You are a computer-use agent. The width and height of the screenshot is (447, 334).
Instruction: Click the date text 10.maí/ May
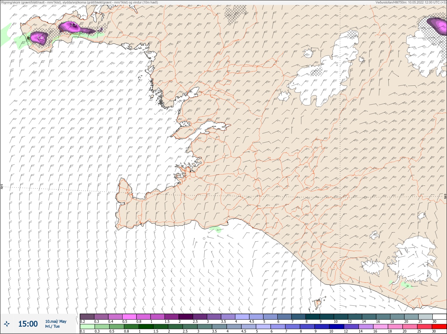pos(56,321)
